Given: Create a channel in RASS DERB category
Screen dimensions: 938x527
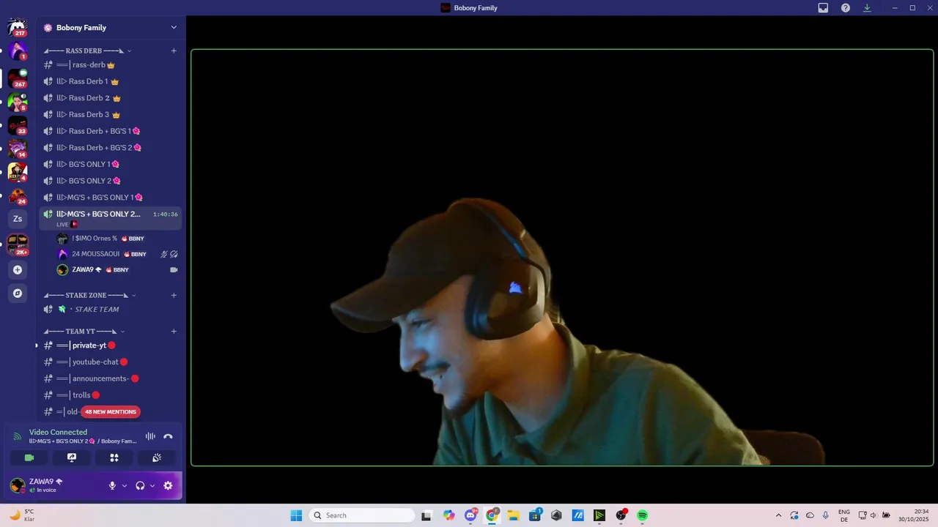Looking at the screenshot, I should click(x=174, y=51).
